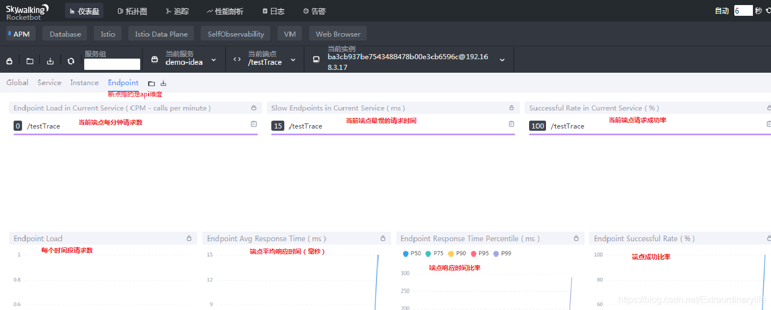Toggle the dashboard edit lock in the toolbar
Viewport: 771px width, 310px height.
coord(9,61)
